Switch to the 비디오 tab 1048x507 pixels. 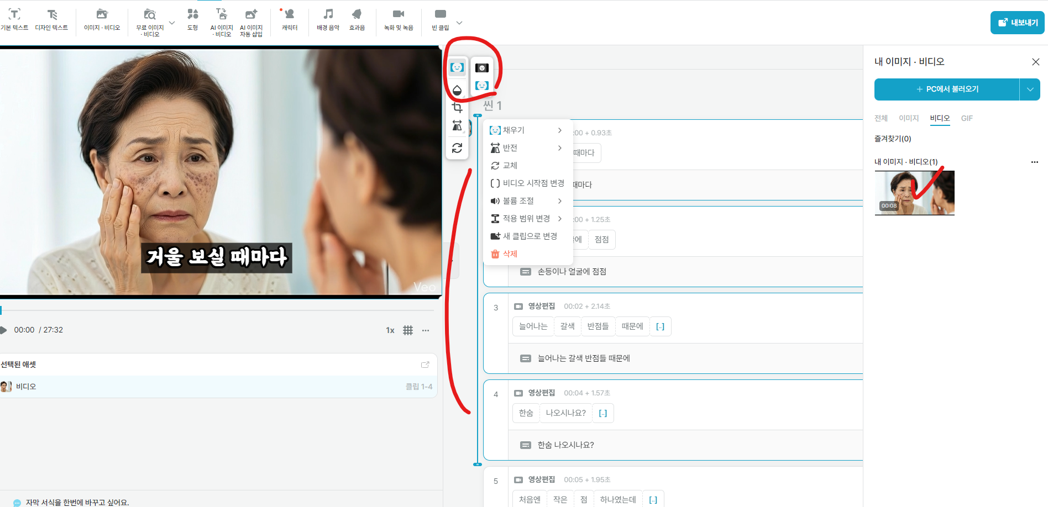click(x=940, y=118)
